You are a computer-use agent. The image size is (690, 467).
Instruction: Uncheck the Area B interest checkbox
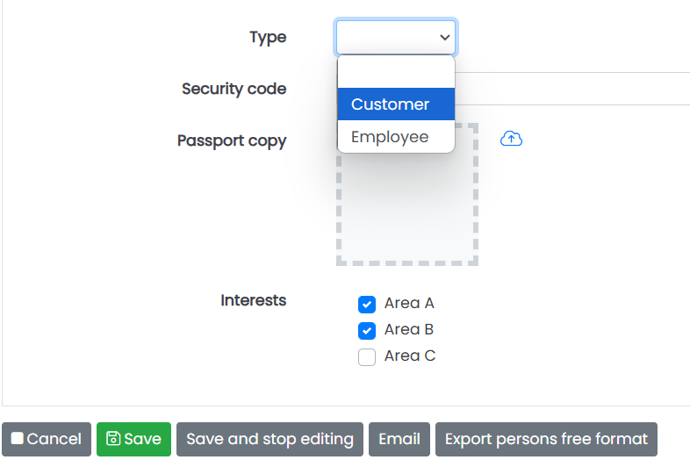pos(367,331)
